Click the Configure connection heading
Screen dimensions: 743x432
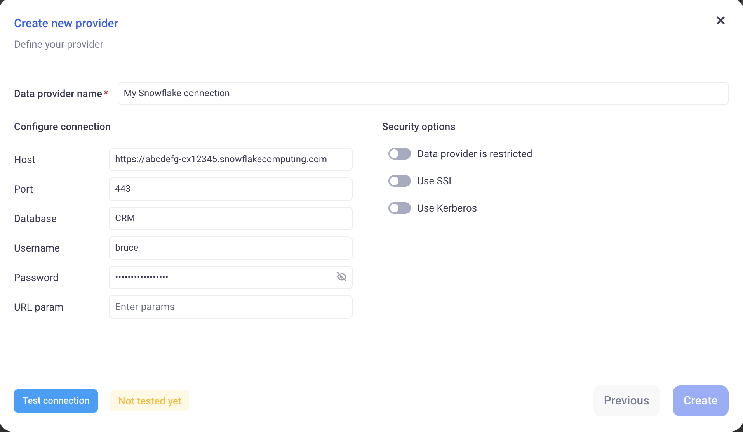(x=62, y=127)
